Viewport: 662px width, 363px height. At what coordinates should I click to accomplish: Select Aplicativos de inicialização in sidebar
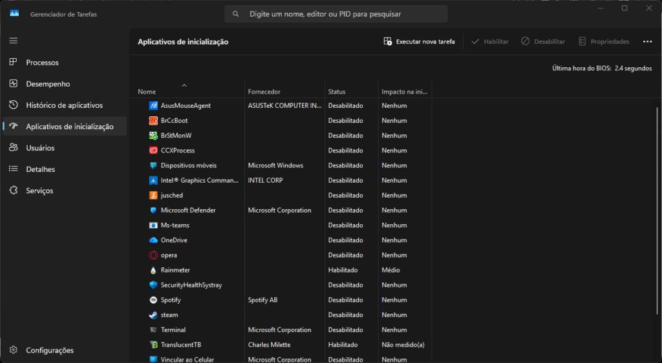click(x=64, y=127)
